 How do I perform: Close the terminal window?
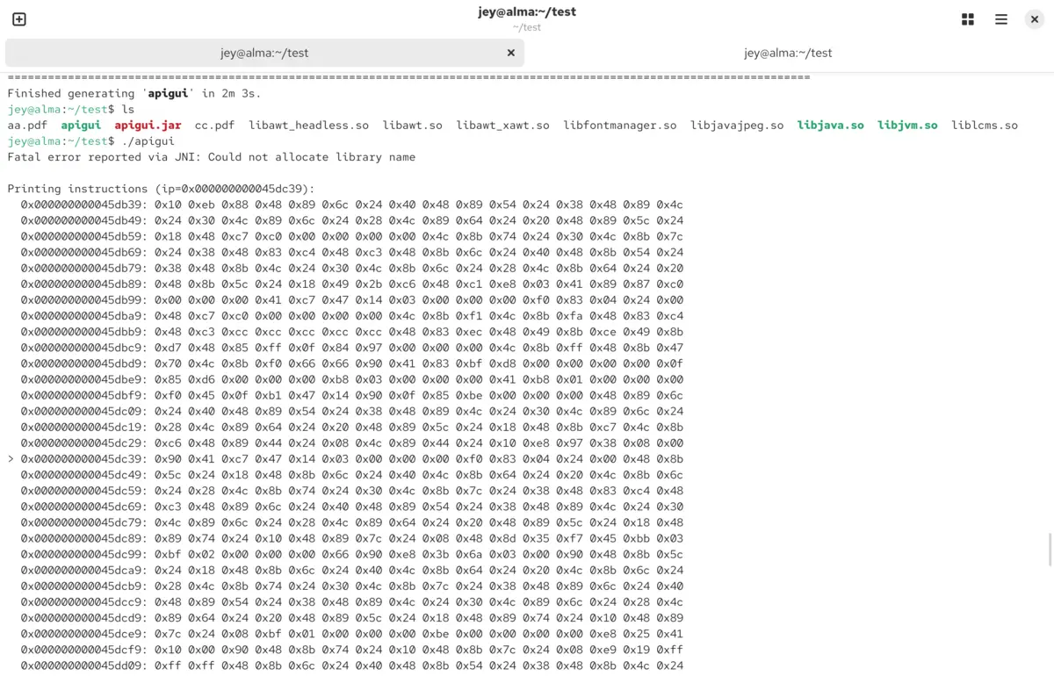(x=1035, y=19)
